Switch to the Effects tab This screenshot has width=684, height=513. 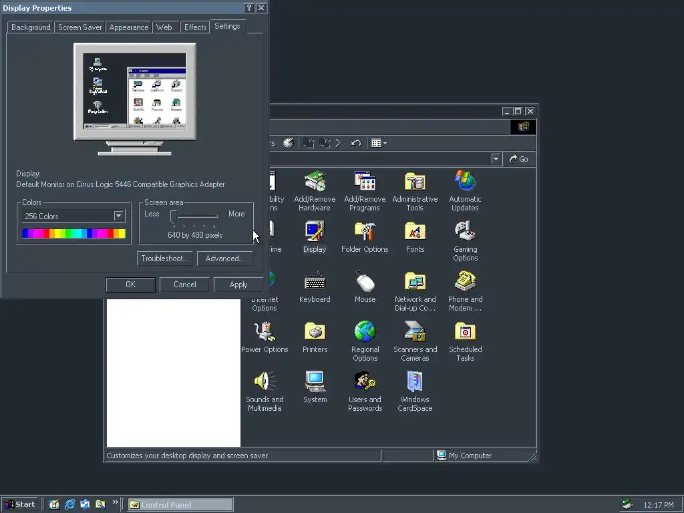click(195, 27)
